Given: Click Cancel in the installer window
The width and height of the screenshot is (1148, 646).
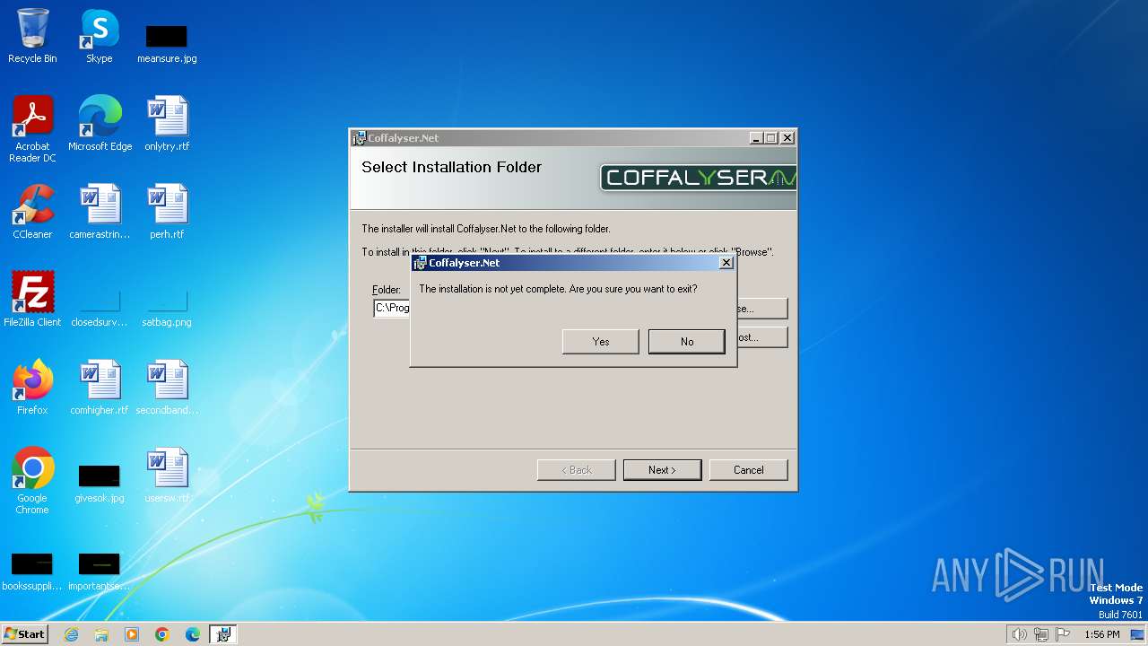Looking at the screenshot, I should [x=748, y=470].
